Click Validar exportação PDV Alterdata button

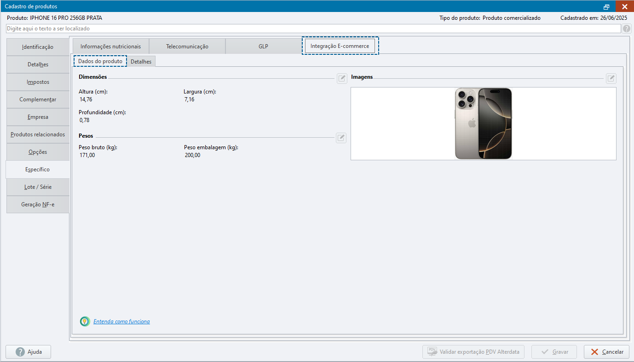click(473, 352)
